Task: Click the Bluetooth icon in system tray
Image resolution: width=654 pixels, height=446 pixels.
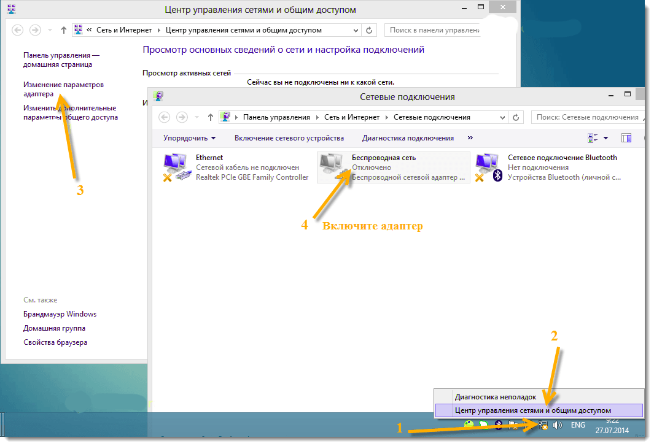Action: (499, 425)
